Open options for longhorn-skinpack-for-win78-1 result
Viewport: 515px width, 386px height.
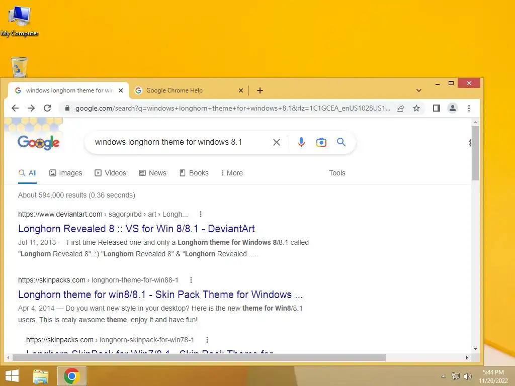[x=207, y=340]
